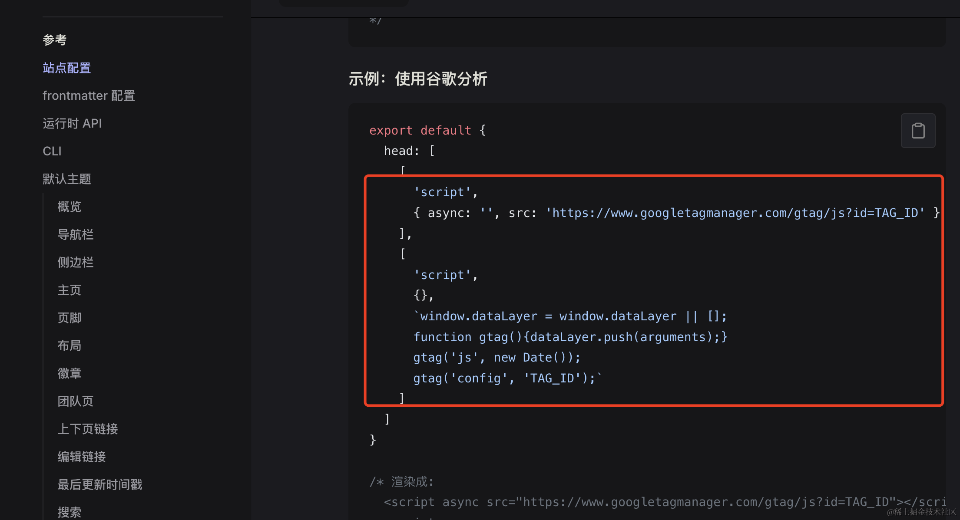960x520 pixels.
Task: Navigate to 侧边栏 page
Action: [x=76, y=263]
